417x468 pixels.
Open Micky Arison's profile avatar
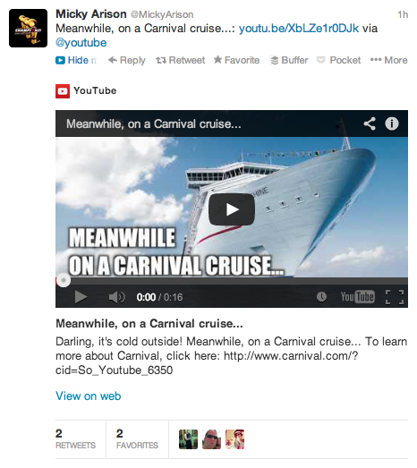pos(28,28)
